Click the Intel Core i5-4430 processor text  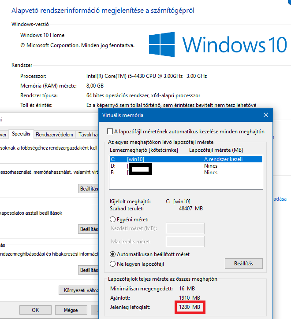pos(147,76)
